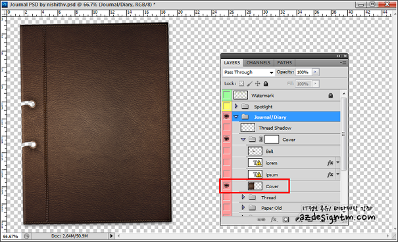Screen dimensions: 398x242
Task: Show the ipsum text layer visibility
Action: click(226, 174)
